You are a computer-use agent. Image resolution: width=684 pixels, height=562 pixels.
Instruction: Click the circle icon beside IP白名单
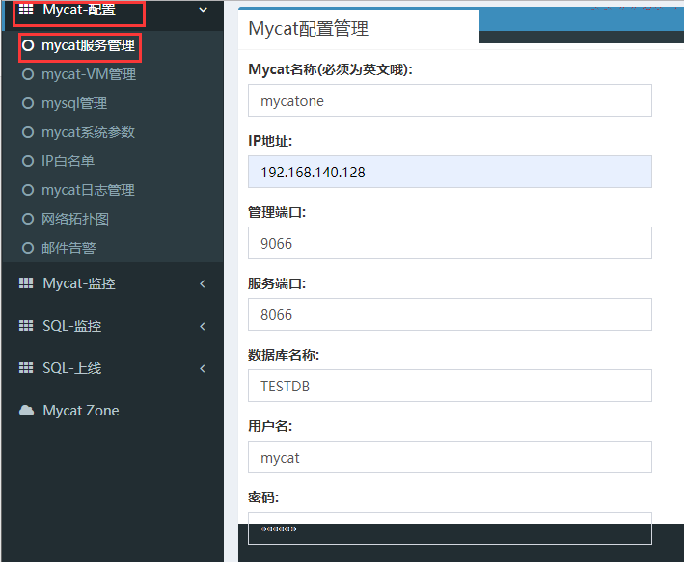[28, 161]
